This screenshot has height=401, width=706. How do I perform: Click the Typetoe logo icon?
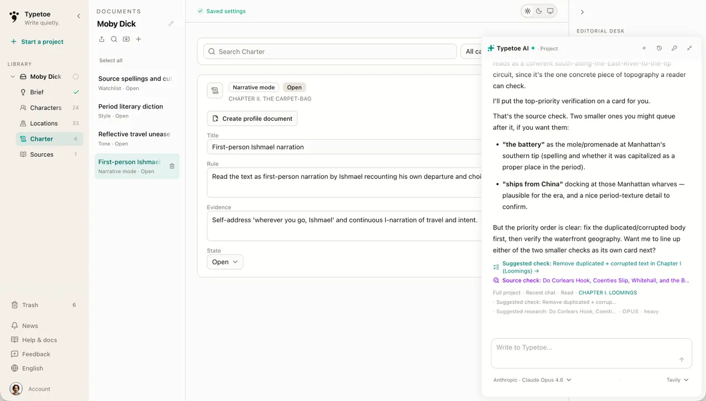(14, 17)
